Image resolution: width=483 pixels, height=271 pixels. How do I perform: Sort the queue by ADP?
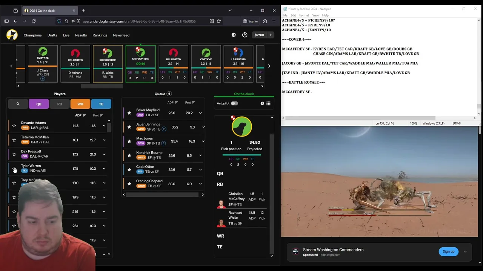click(173, 102)
